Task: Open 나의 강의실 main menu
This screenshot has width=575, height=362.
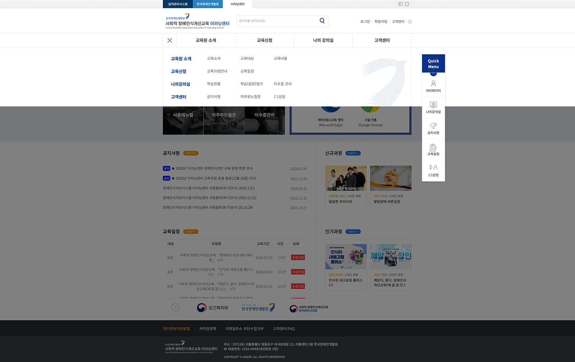Action: pos(323,40)
